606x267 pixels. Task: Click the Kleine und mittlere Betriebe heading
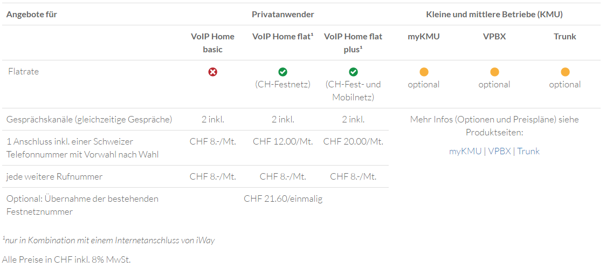(x=494, y=15)
